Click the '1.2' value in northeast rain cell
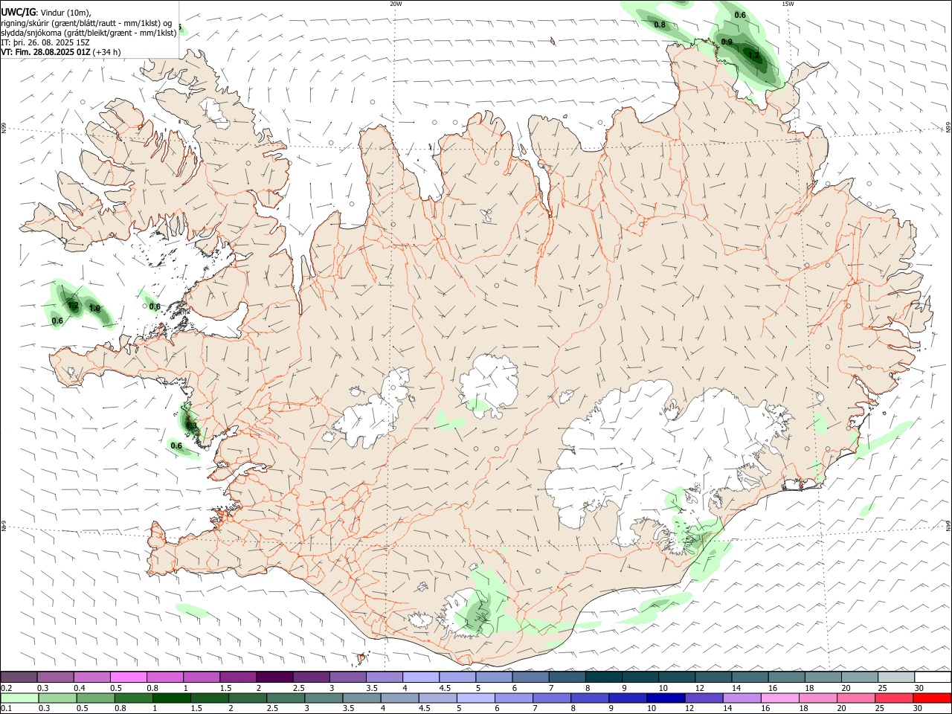 pos(753,55)
